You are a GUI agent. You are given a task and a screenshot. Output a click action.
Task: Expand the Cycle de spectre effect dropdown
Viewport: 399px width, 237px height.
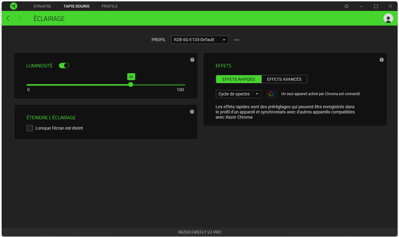(238, 94)
